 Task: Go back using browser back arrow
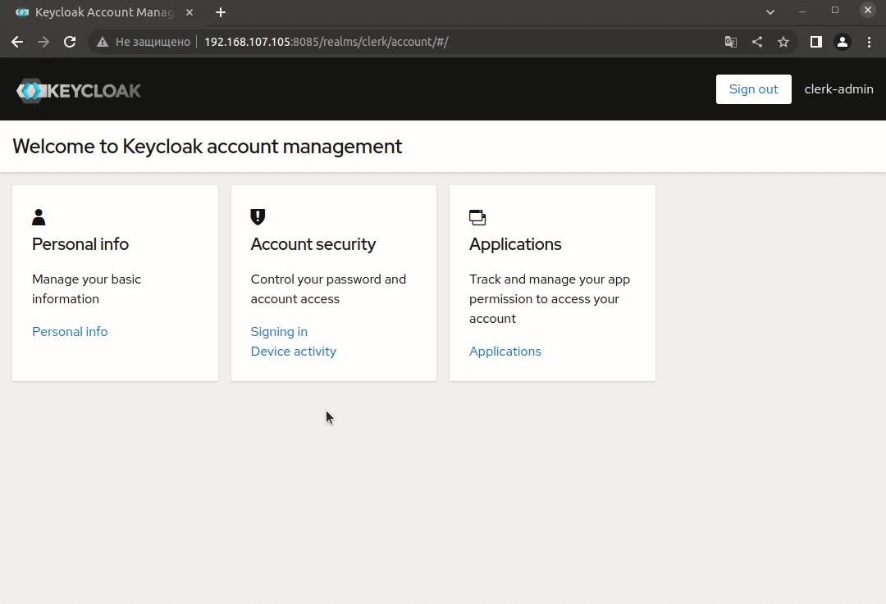17,42
